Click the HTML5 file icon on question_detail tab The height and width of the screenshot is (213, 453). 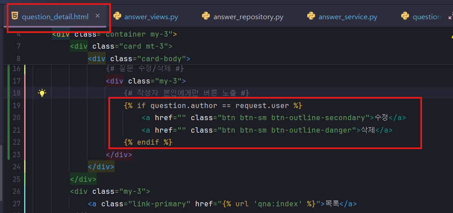(15, 17)
